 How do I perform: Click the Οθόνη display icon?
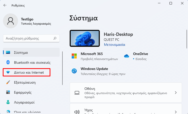click(77, 93)
